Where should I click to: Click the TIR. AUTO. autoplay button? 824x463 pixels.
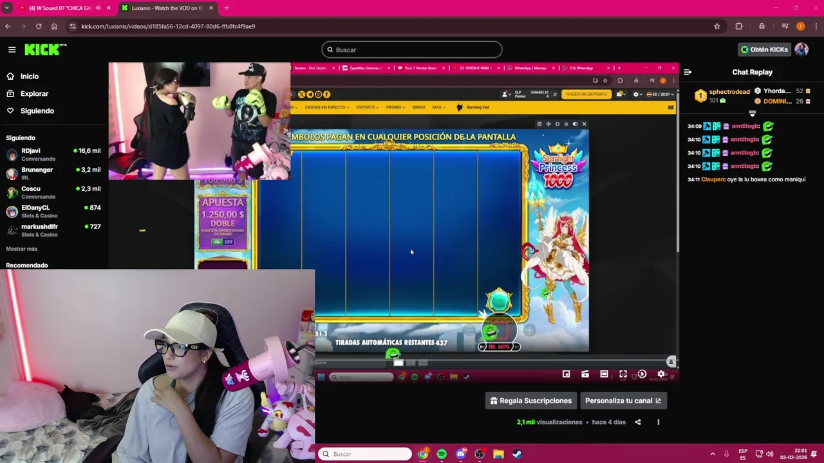pyautogui.click(x=499, y=347)
